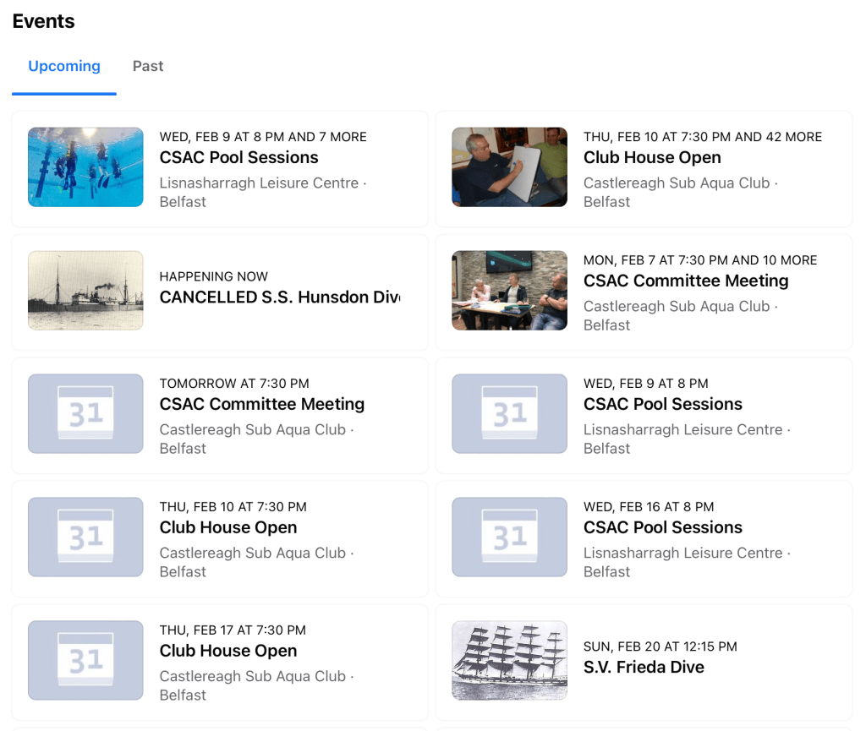Open S.V. Frieda Dive event title

pos(644,668)
